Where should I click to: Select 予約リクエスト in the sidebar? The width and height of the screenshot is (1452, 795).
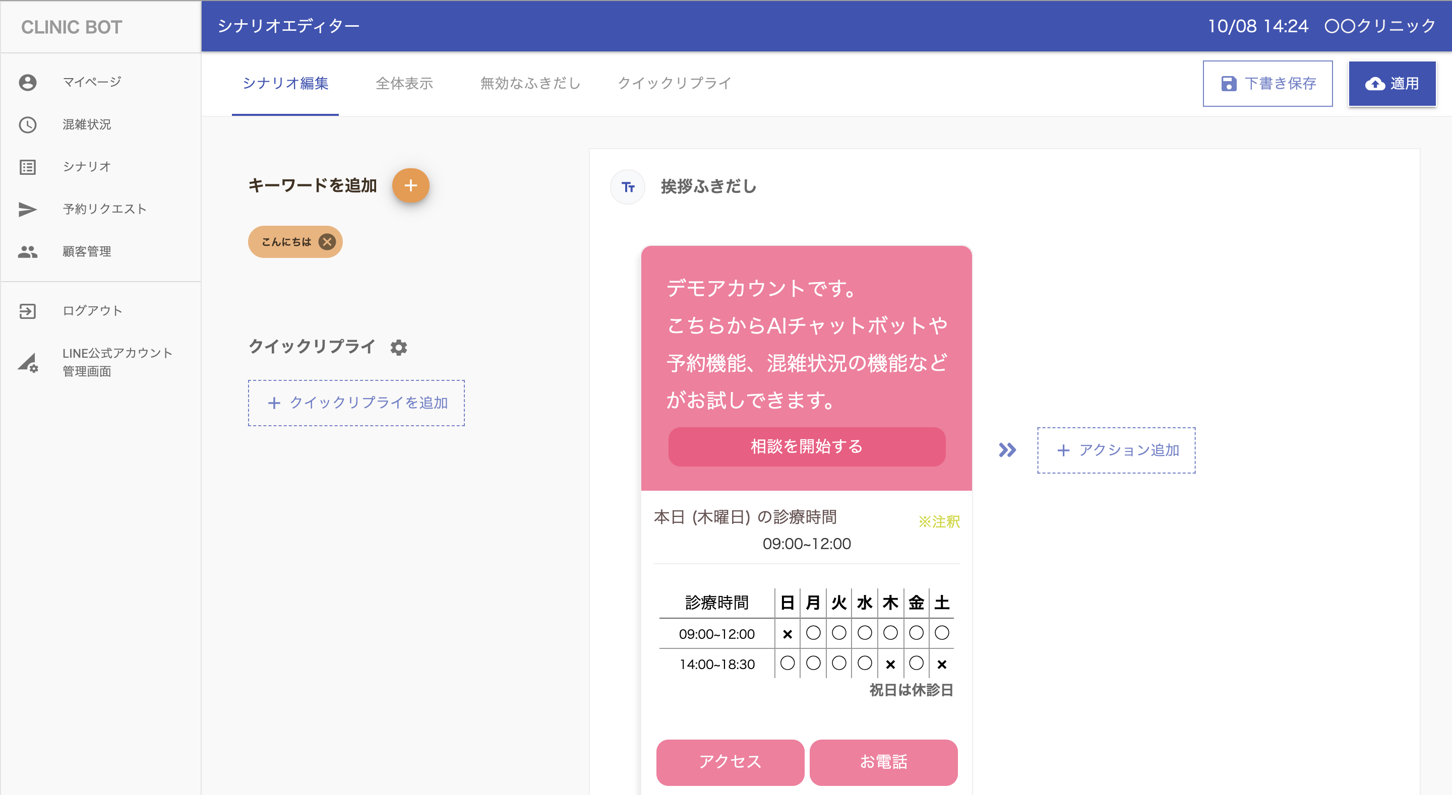pos(104,209)
